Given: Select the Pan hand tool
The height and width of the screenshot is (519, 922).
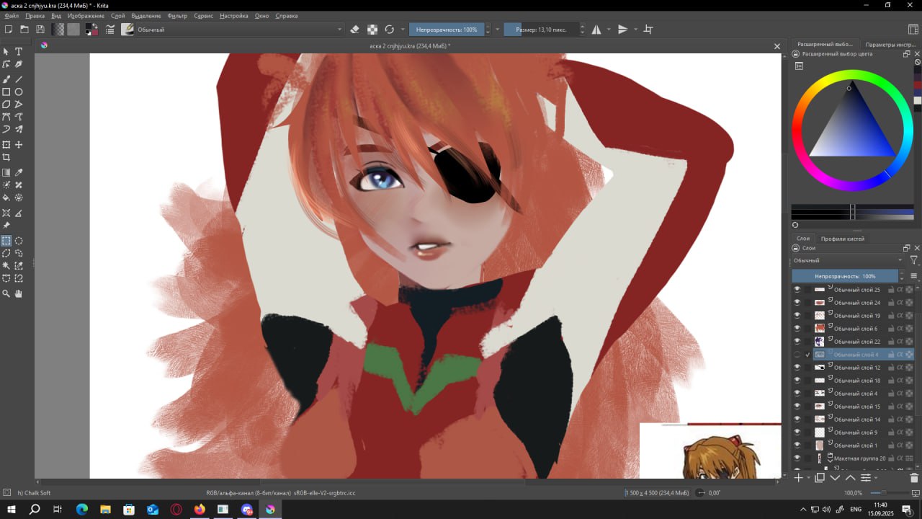Looking at the screenshot, I should pyautogui.click(x=19, y=294).
